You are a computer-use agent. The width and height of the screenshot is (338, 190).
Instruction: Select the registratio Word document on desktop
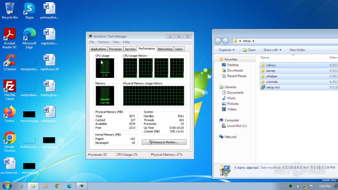tap(49, 37)
